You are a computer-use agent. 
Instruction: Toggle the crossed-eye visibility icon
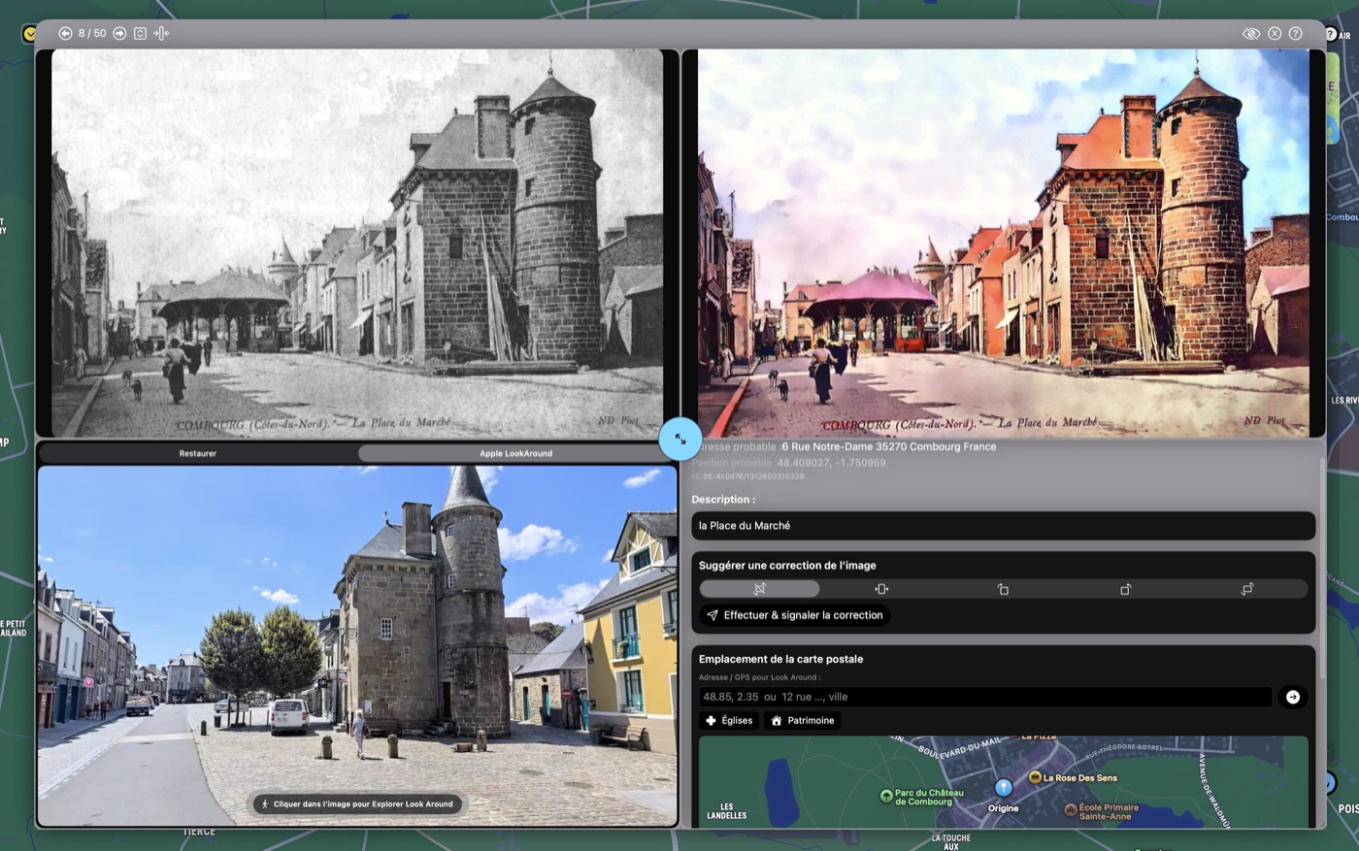pos(1251,33)
